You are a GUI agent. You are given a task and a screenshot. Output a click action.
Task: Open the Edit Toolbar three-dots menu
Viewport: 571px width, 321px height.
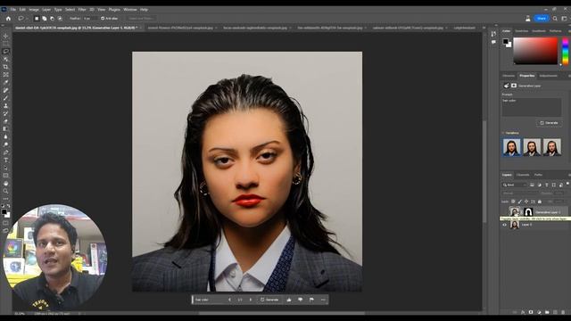click(x=5, y=199)
